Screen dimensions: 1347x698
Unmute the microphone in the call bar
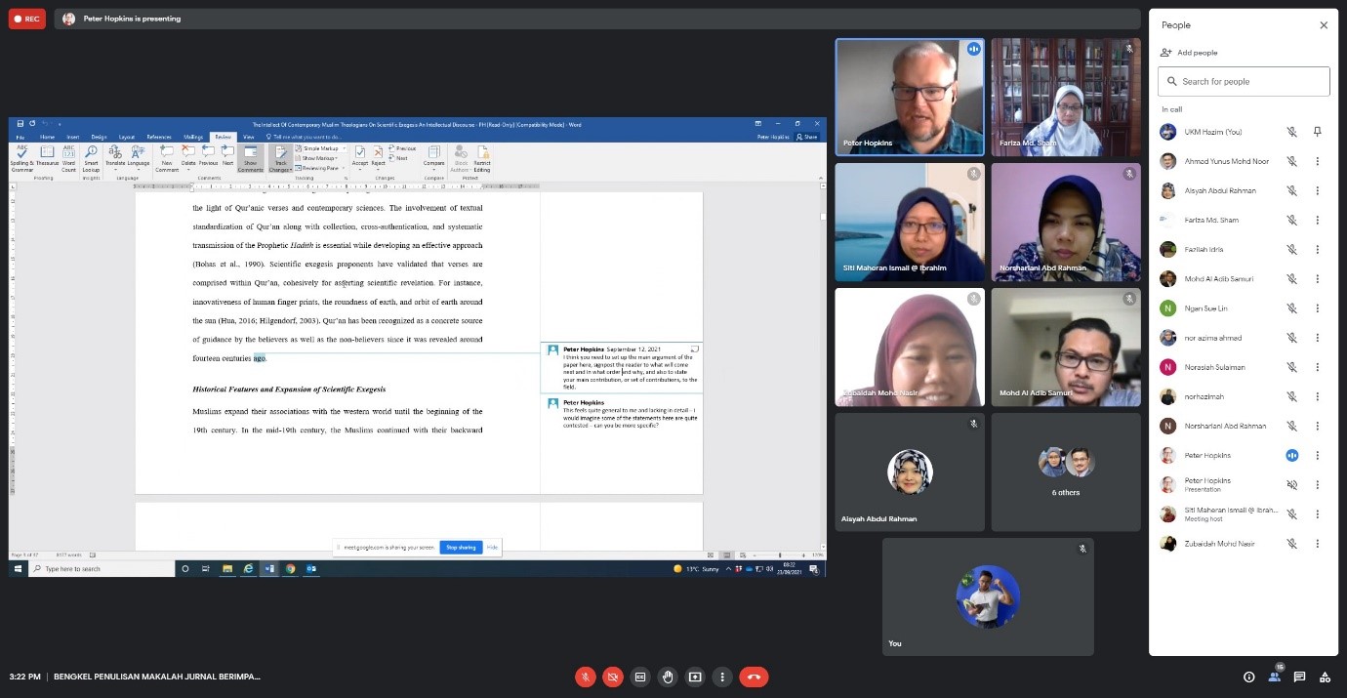tap(586, 677)
